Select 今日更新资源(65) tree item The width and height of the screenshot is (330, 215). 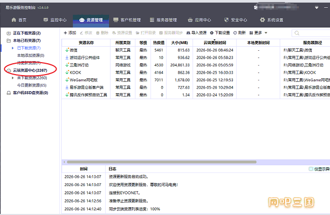click(x=32, y=85)
